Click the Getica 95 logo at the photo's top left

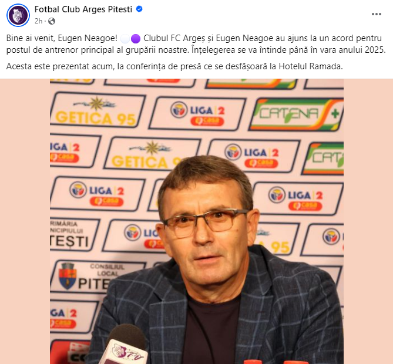[96, 110]
